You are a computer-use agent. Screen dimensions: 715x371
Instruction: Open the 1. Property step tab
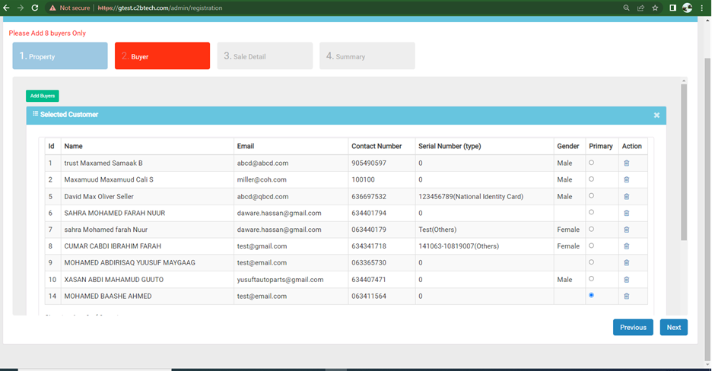(x=60, y=56)
